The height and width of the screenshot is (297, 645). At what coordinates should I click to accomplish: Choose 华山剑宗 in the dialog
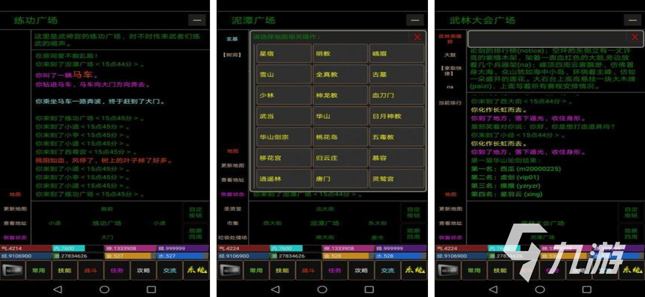283,137
